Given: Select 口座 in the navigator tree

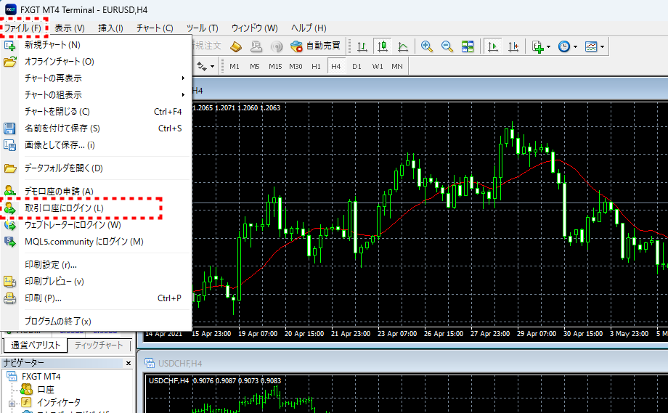Looking at the screenshot, I should 45,390.
